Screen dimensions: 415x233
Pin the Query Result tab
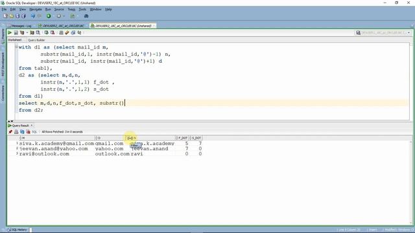[10, 132]
